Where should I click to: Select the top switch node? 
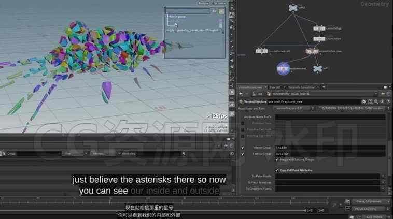coord(293,8)
